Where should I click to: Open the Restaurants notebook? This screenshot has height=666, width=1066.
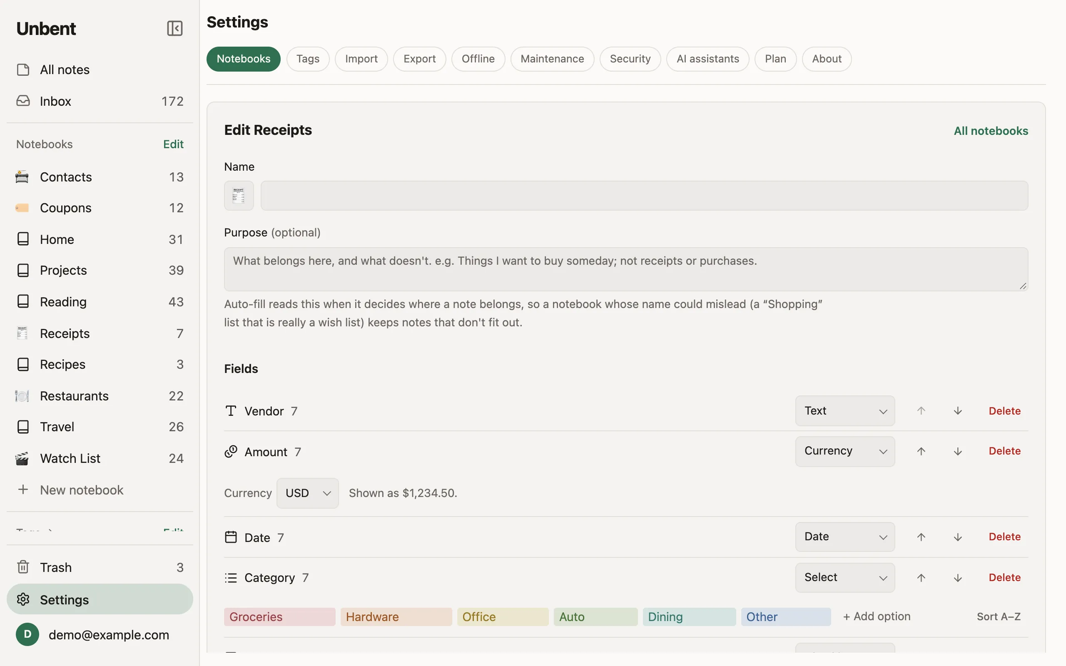(x=100, y=396)
